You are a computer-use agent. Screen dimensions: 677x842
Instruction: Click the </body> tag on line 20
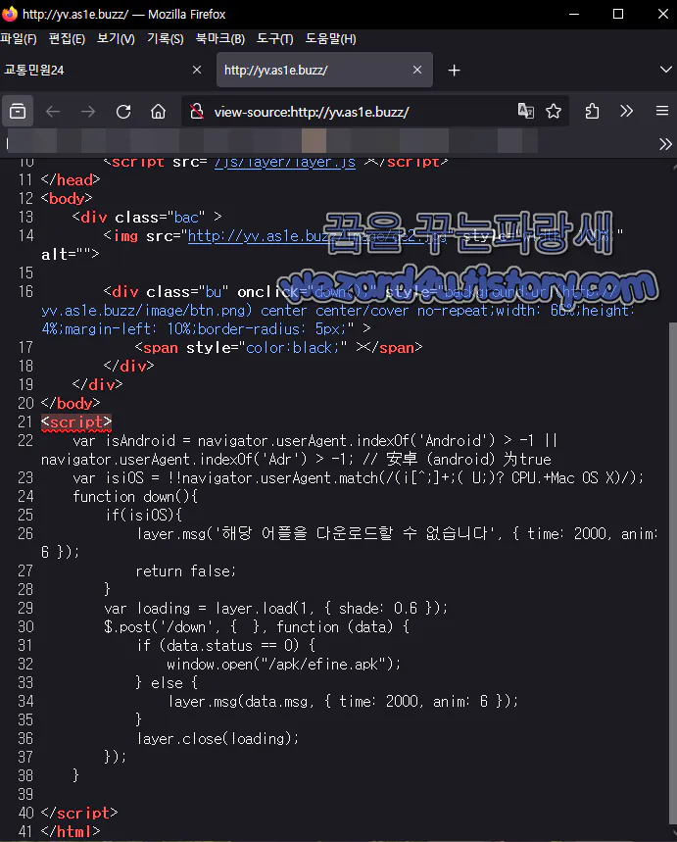[x=71, y=403]
